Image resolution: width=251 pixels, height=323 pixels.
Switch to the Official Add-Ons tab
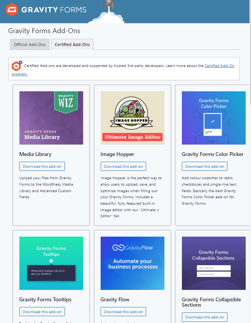tap(30, 45)
